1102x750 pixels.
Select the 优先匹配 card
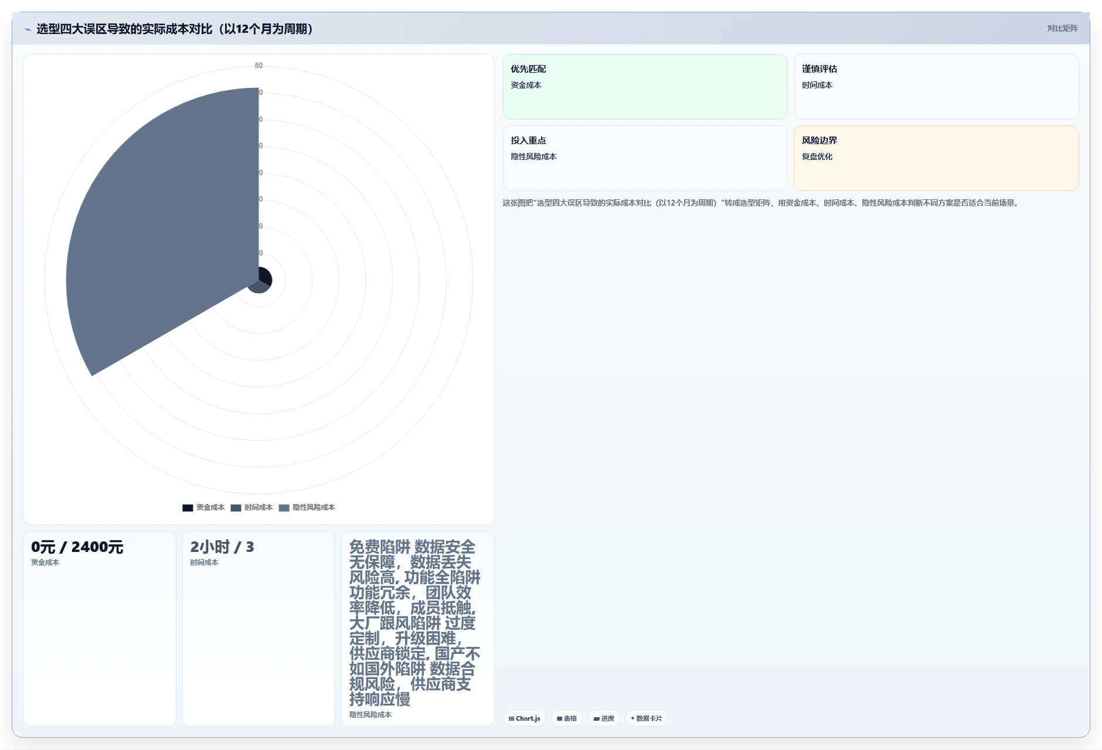(x=645, y=87)
